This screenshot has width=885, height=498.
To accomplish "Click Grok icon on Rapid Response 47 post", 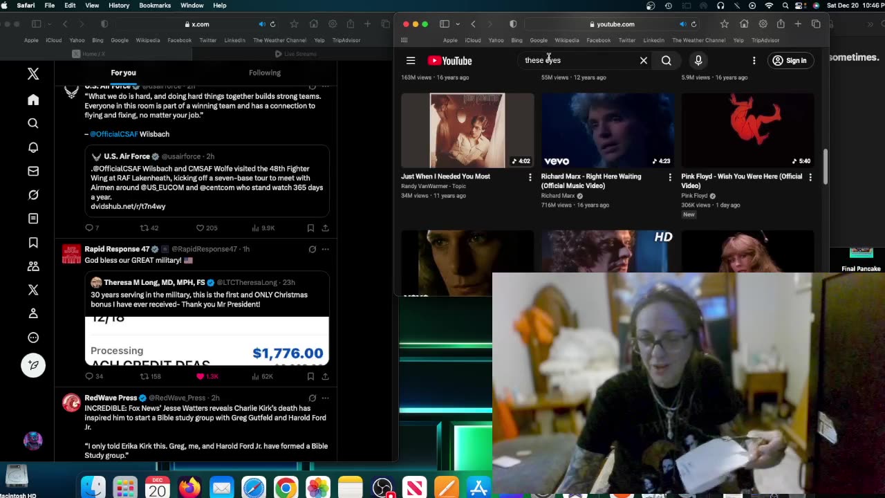I will click(313, 249).
